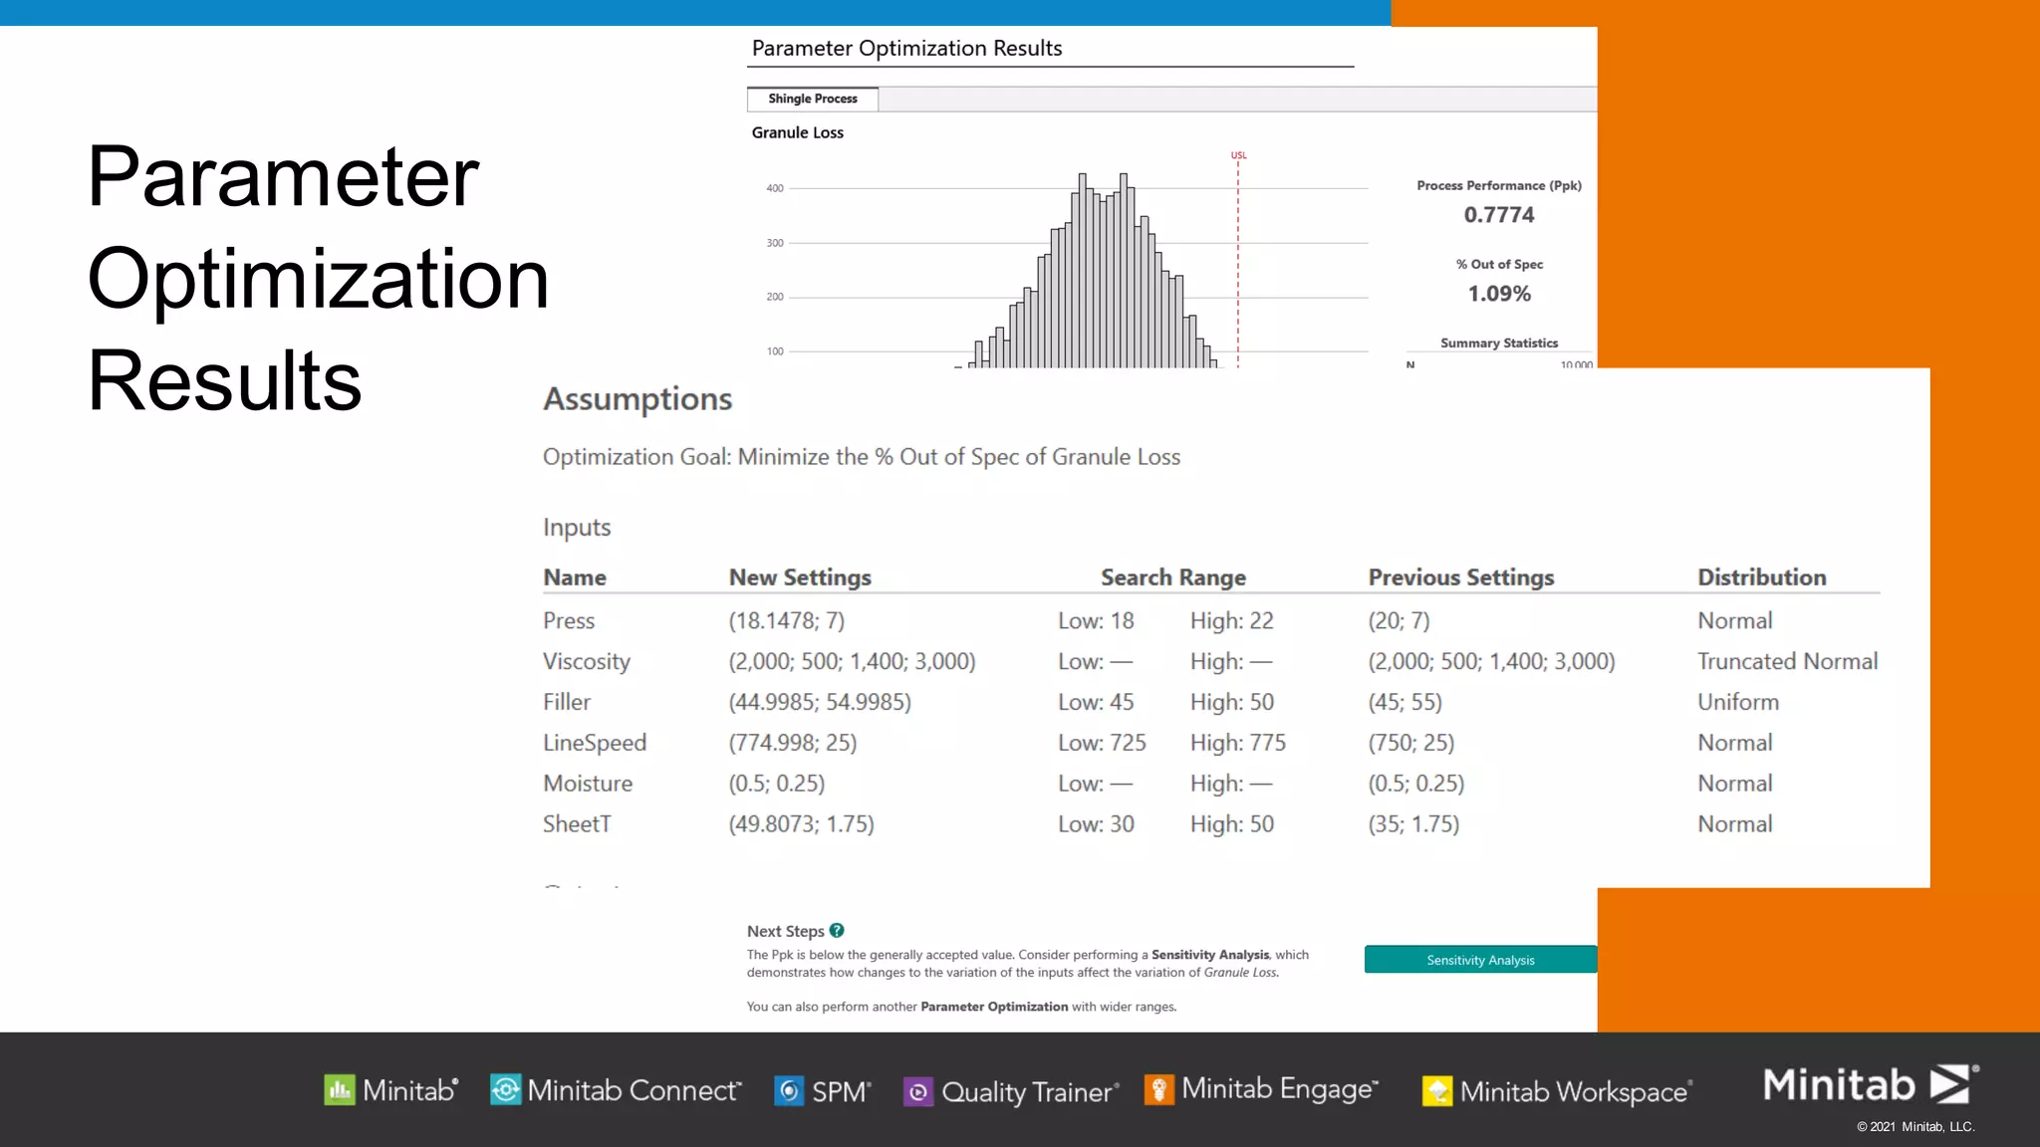Click the New Settings column header
This screenshot has width=2040, height=1147.
(x=800, y=577)
